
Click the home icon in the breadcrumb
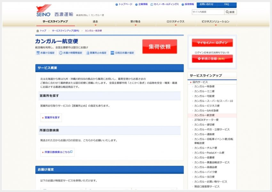pos(38,31)
